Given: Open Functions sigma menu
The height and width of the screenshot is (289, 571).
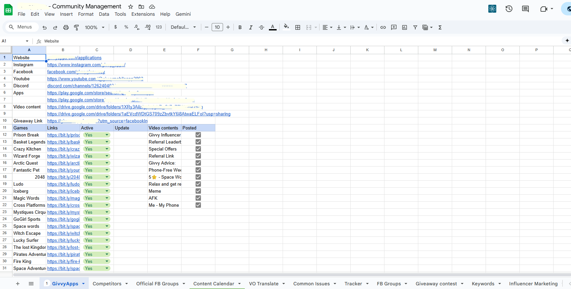Looking at the screenshot, I should click(440, 27).
